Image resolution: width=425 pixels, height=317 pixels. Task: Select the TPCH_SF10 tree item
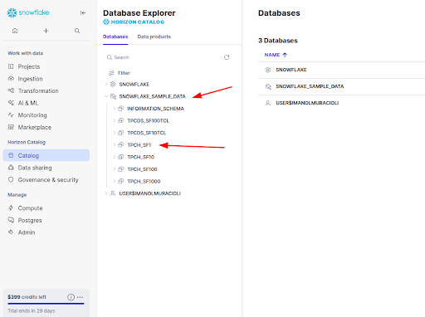(141, 157)
